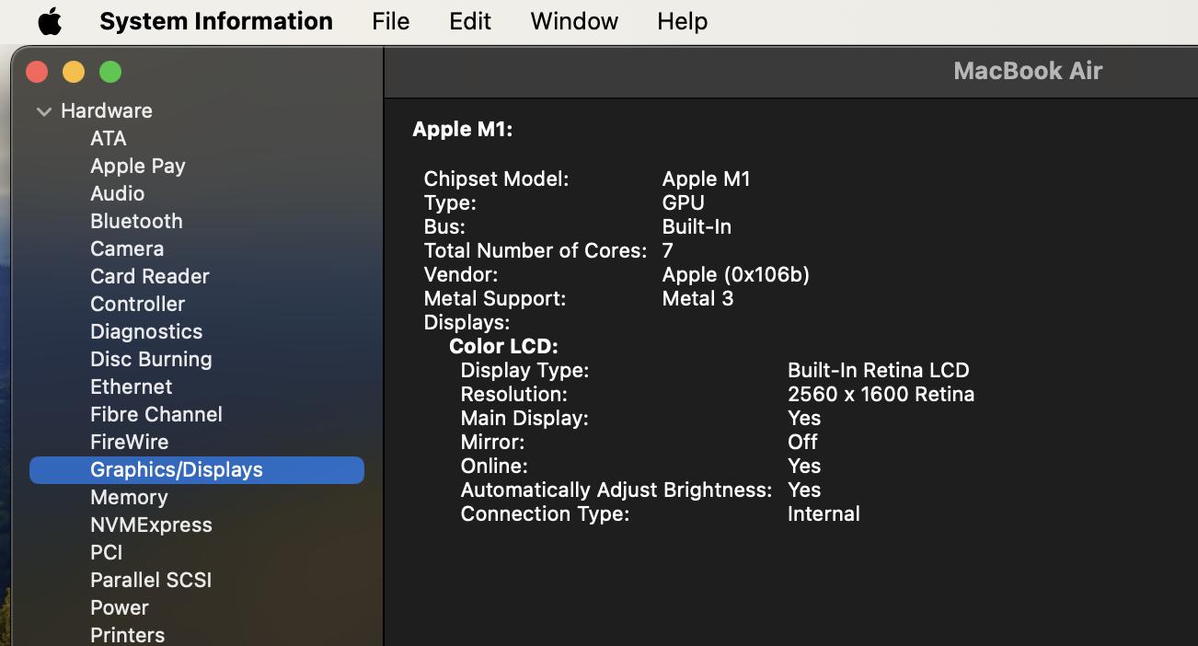This screenshot has width=1198, height=646.
Task: Select Audio in the sidebar
Action: click(x=117, y=193)
